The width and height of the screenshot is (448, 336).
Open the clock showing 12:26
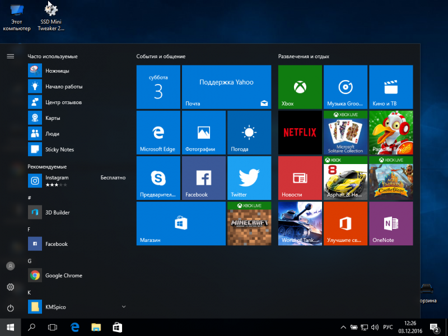(410, 327)
